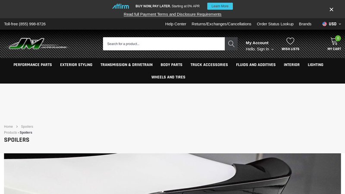Image resolution: width=345 pixels, height=194 pixels.
Task: Close the Affirm promo banner
Action: (x=331, y=9)
